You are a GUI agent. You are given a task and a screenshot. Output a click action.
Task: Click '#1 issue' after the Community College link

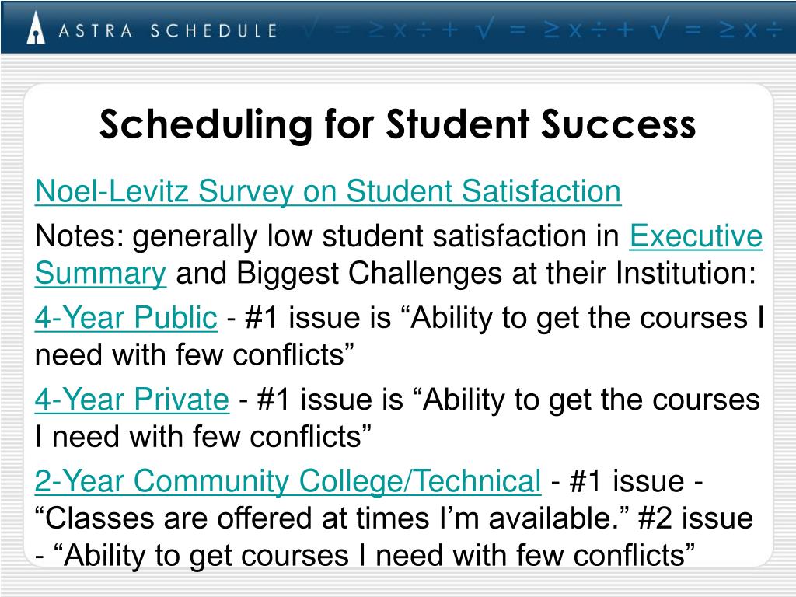(627, 480)
